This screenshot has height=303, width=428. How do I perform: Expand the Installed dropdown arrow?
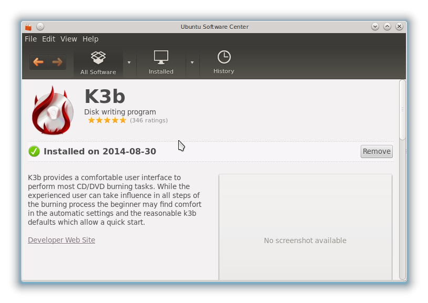[x=192, y=62]
